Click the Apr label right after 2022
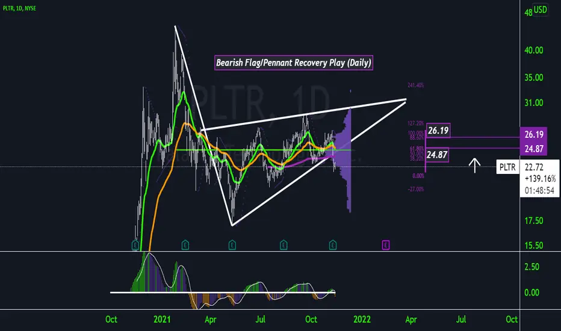Screen dimensions: 561x331 click(411, 319)
